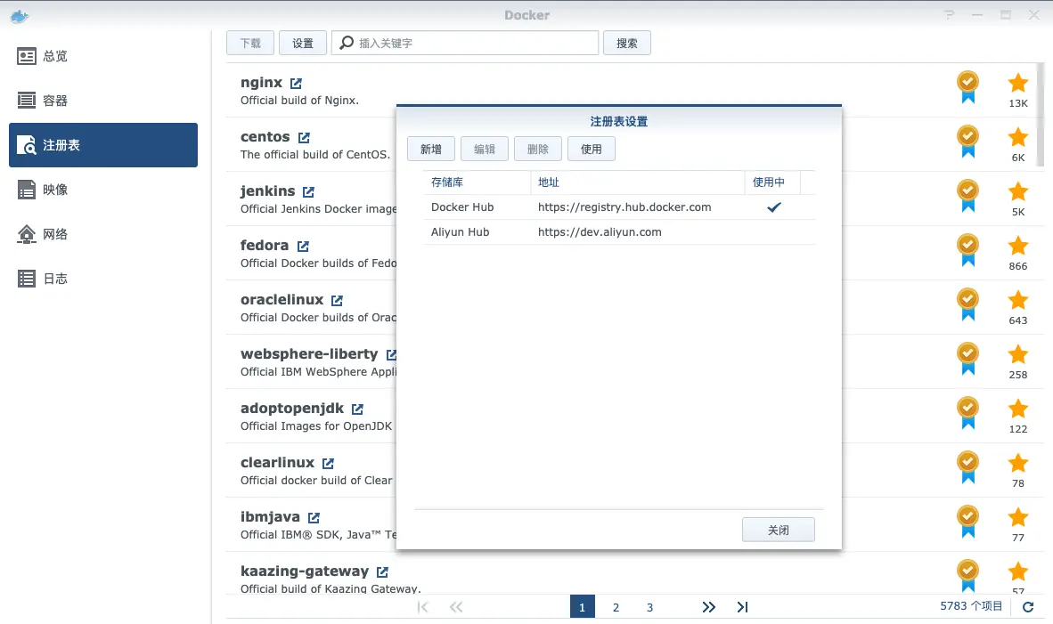The width and height of the screenshot is (1053, 624).
Task: Click the 设置 settings button
Action: 303,43
